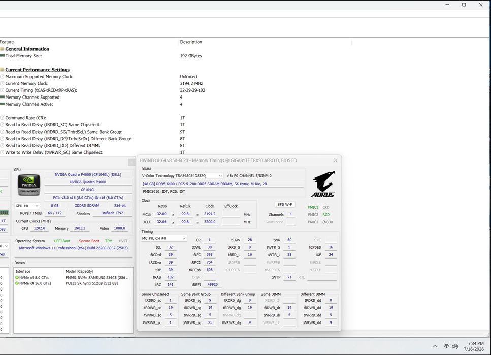The width and height of the screenshot is (491, 355).
Task: Click the tCL value field 32
Action: (170, 247)
